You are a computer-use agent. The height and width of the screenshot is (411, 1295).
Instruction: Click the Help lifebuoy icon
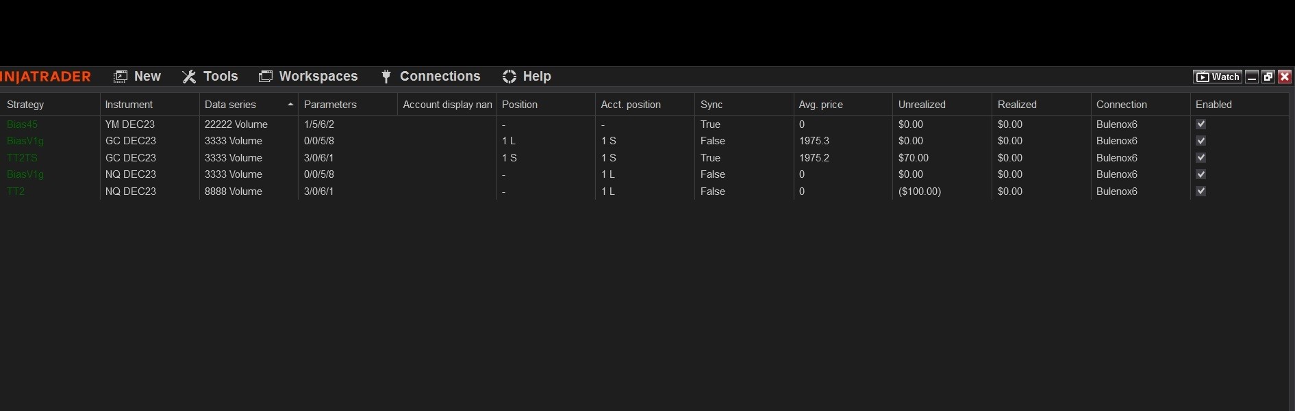pos(510,77)
